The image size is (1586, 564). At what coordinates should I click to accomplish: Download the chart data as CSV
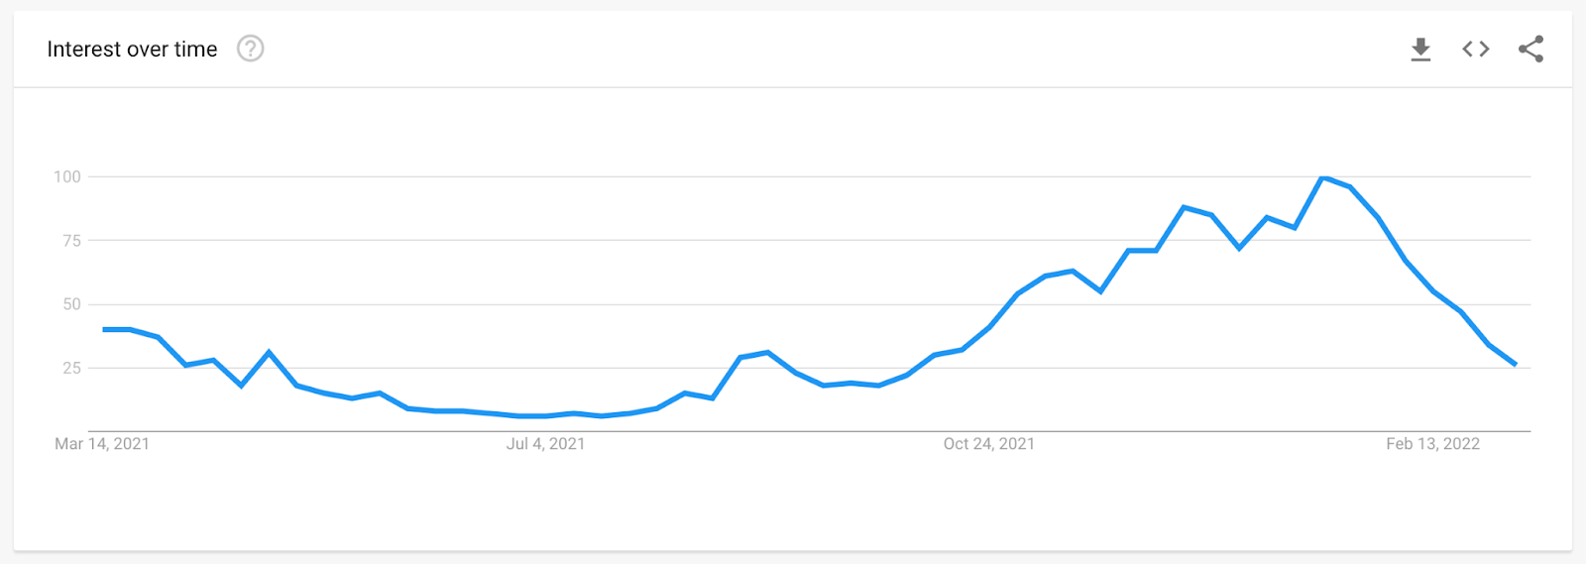click(x=1420, y=50)
